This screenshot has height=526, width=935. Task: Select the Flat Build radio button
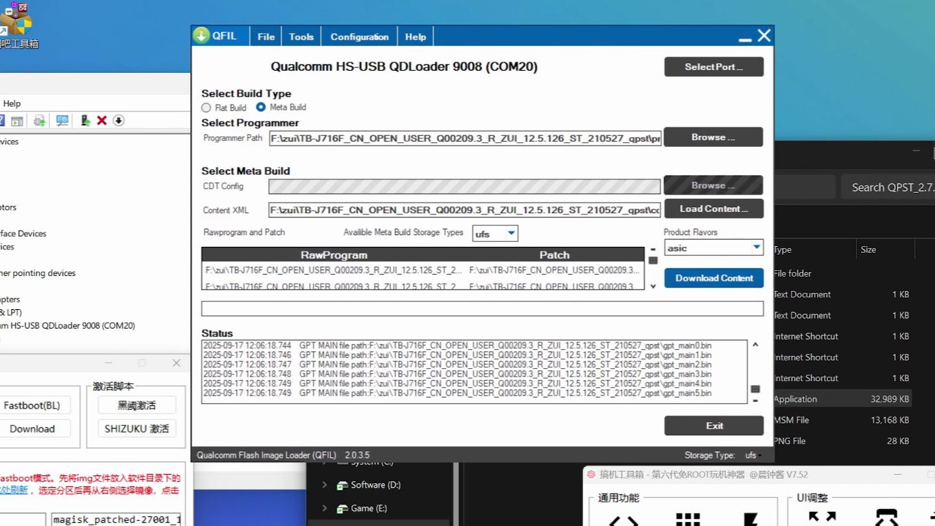pyautogui.click(x=206, y=108)
